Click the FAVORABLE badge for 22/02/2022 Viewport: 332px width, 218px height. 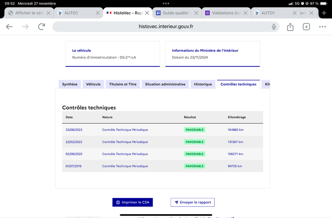point(195,142)
